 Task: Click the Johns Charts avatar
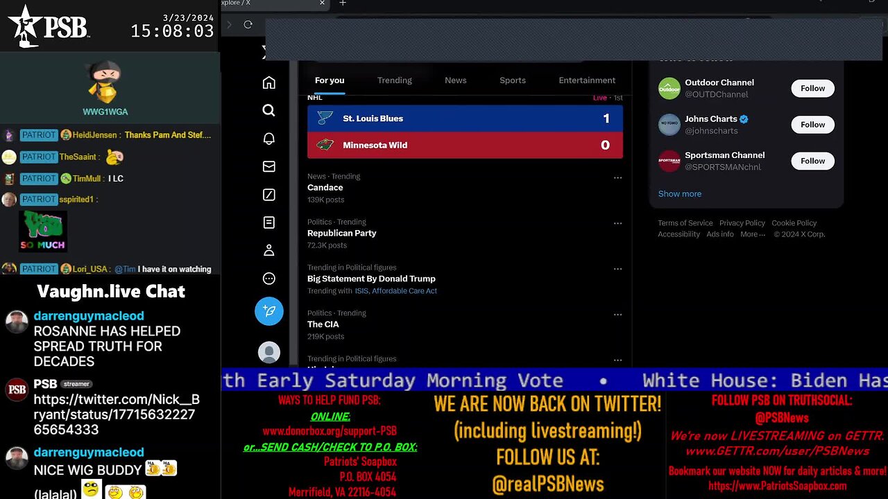[x=669, y=125]
